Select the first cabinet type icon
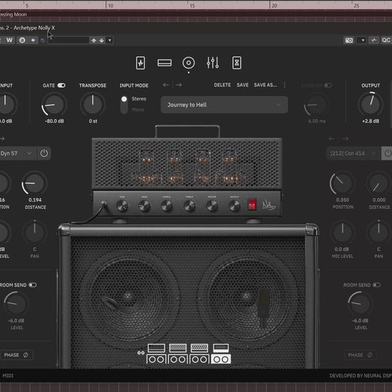The image size is (392, 392). point(156,359)
